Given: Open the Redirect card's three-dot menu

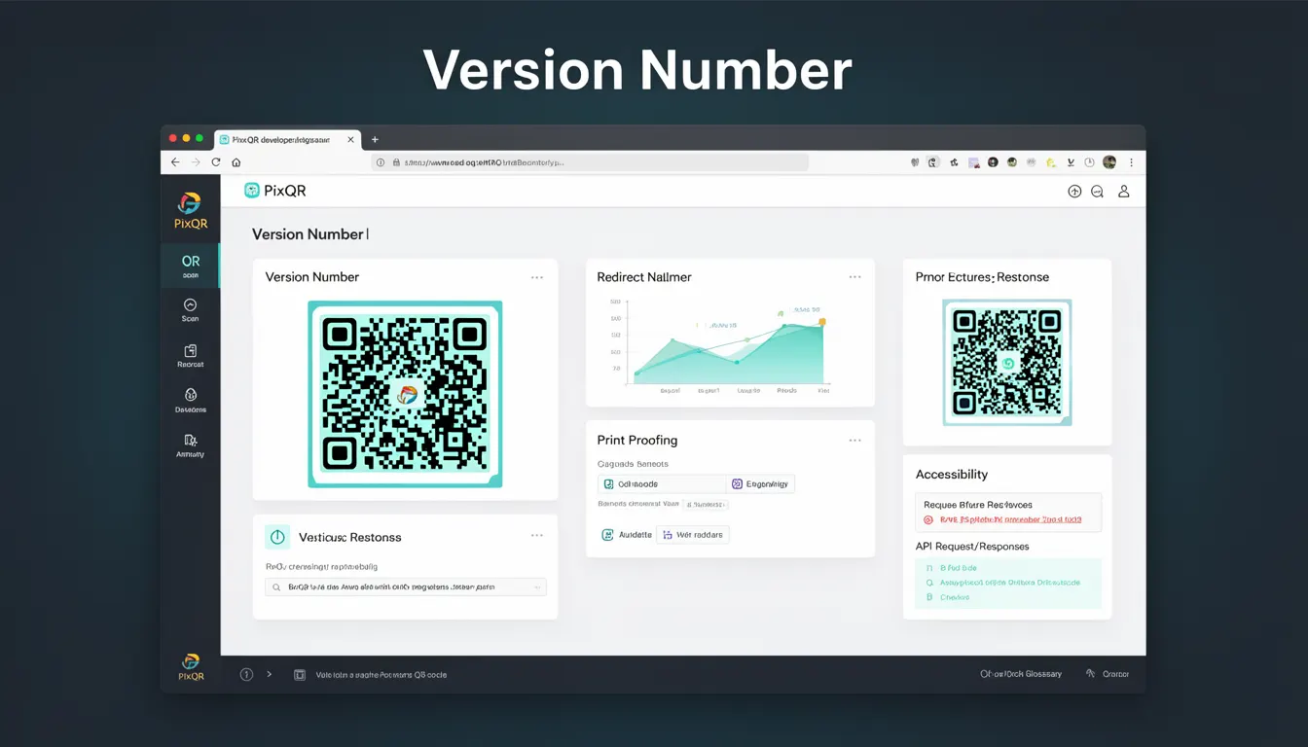Looking at the screenshot, I should (x=854, y=277).
